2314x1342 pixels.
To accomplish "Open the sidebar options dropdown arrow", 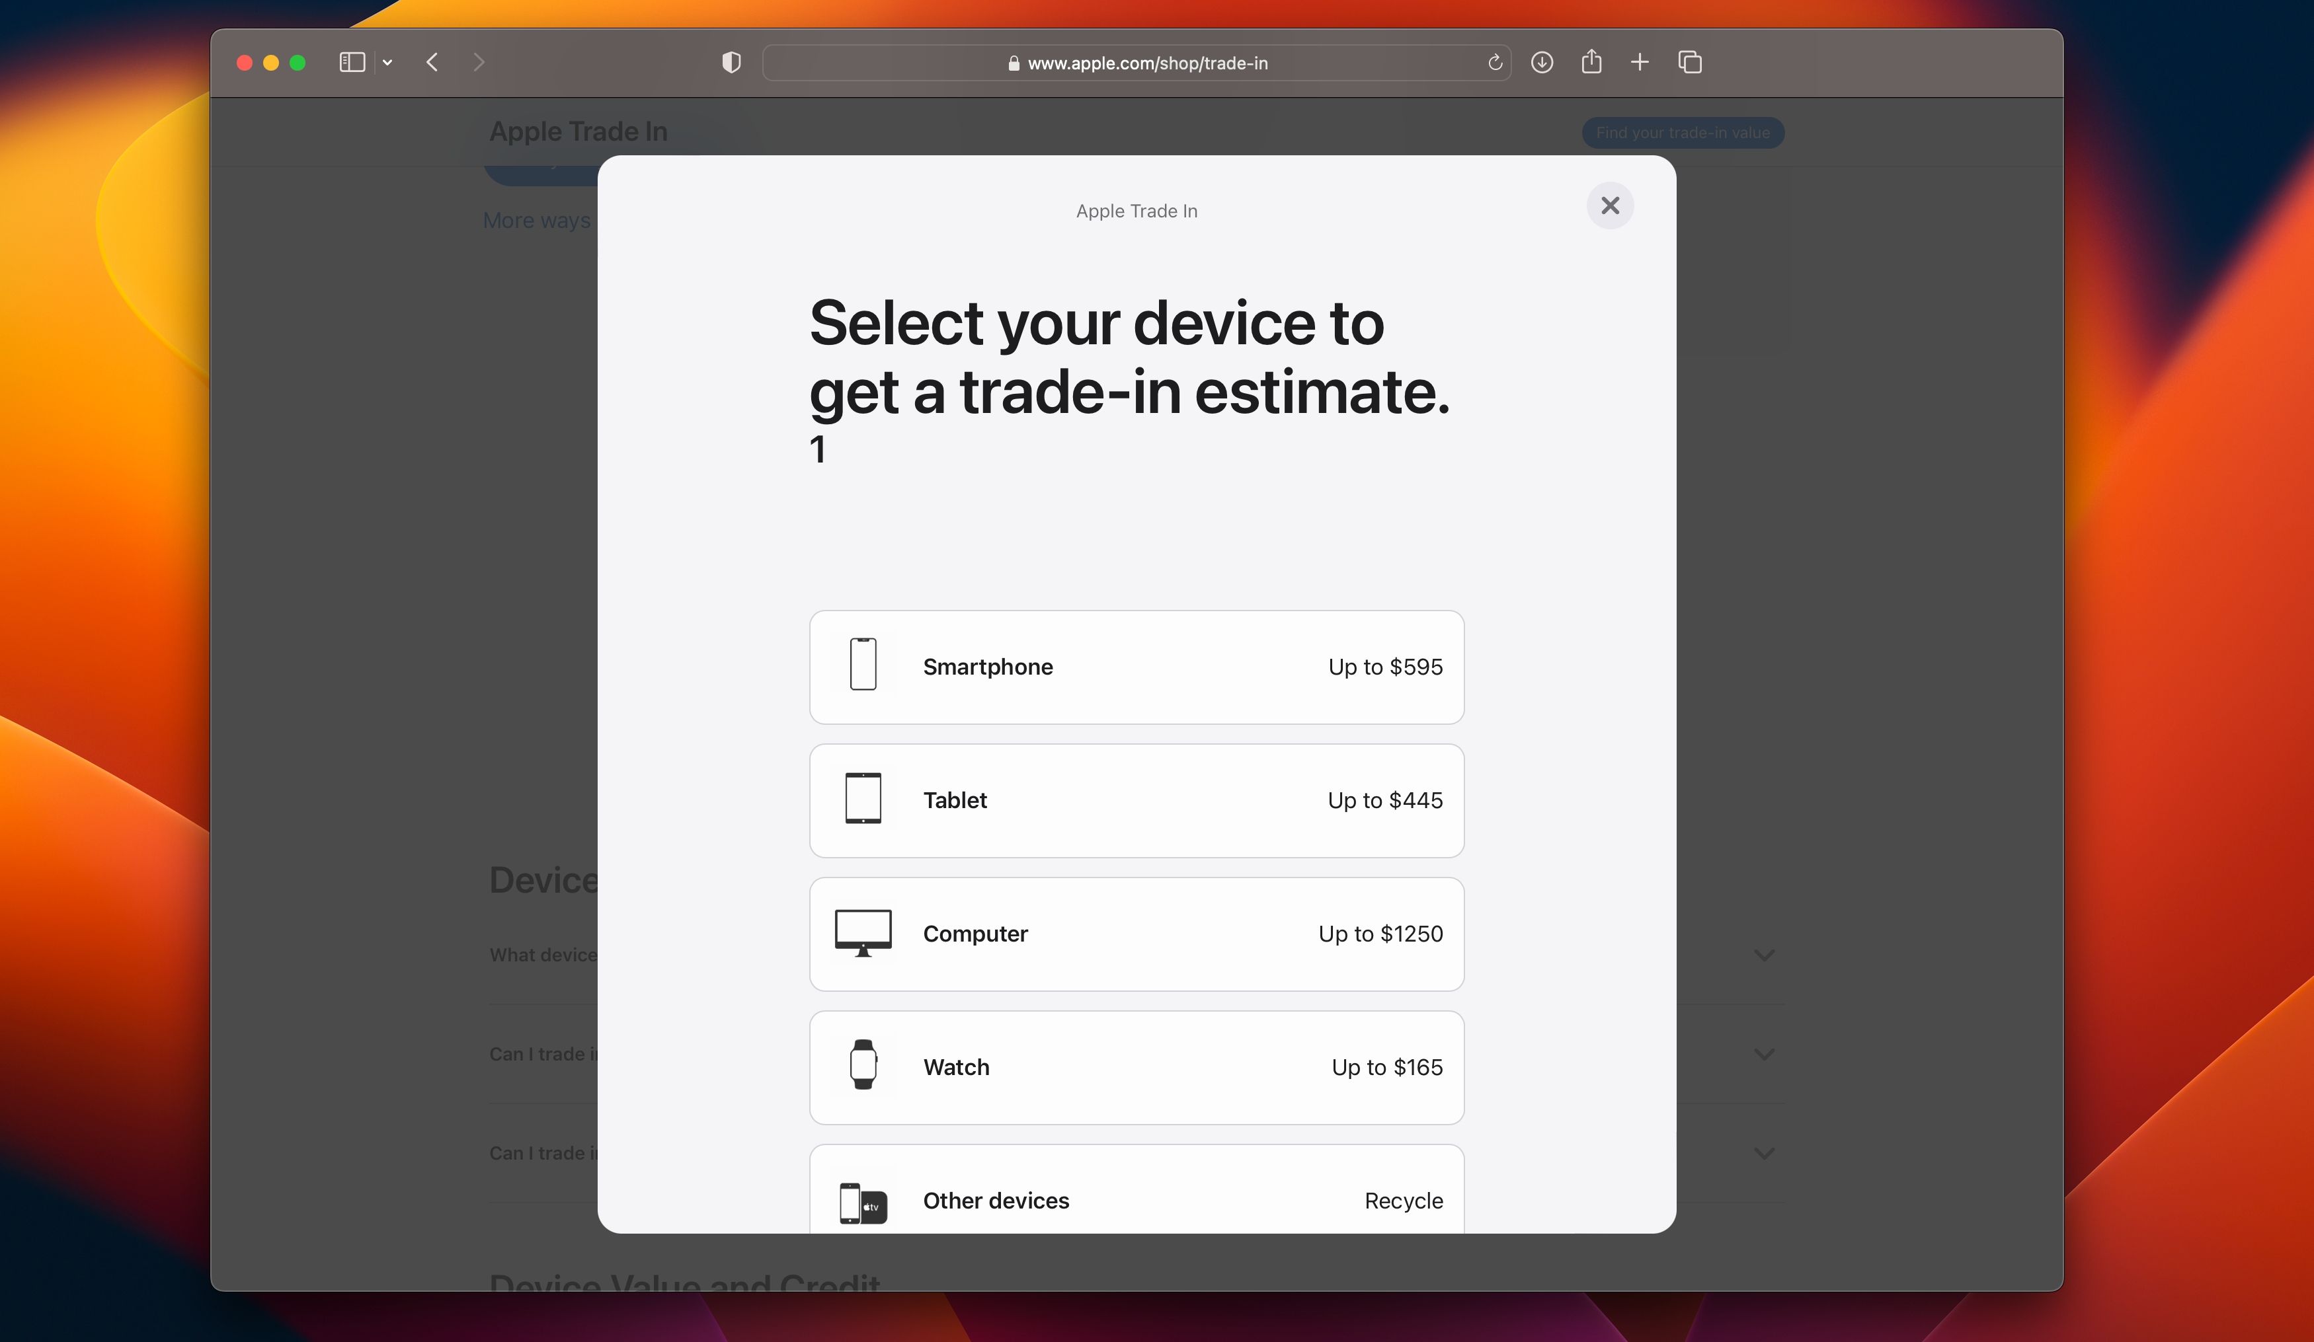I will 387,62.
